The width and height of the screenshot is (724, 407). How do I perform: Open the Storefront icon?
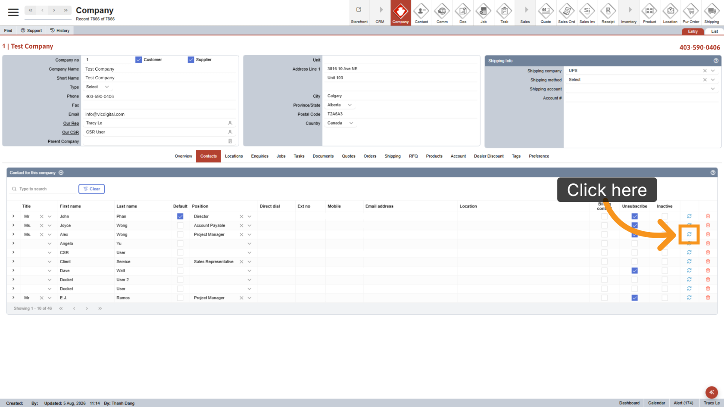click(359, 13)
